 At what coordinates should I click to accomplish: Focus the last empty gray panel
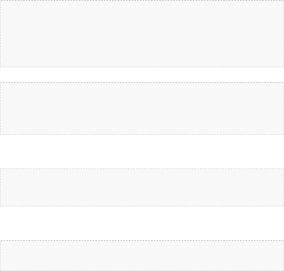(142, 256)
